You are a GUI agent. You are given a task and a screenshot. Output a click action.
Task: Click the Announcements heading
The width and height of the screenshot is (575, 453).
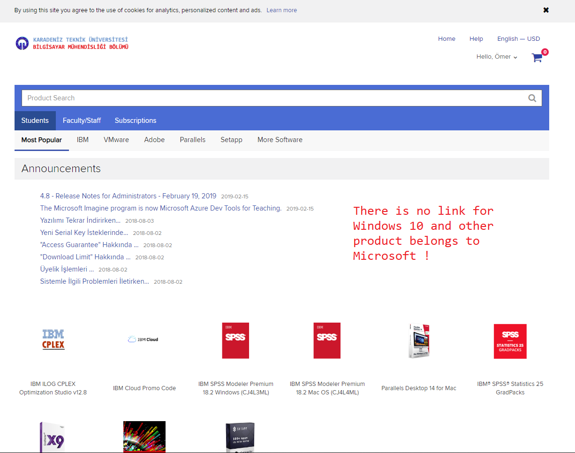pos(61,169)
